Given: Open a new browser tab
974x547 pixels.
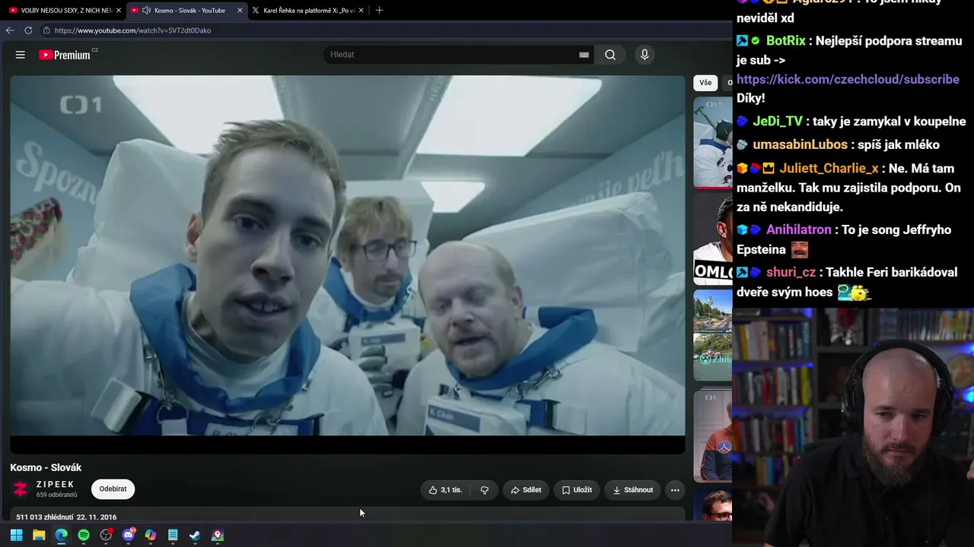Looking at the screenshot, I should click(x=380, y=10).
